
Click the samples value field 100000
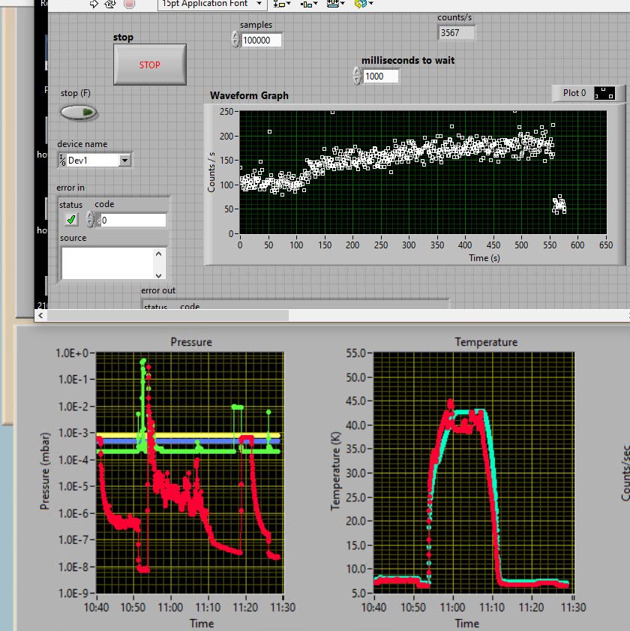coord(261,40)
